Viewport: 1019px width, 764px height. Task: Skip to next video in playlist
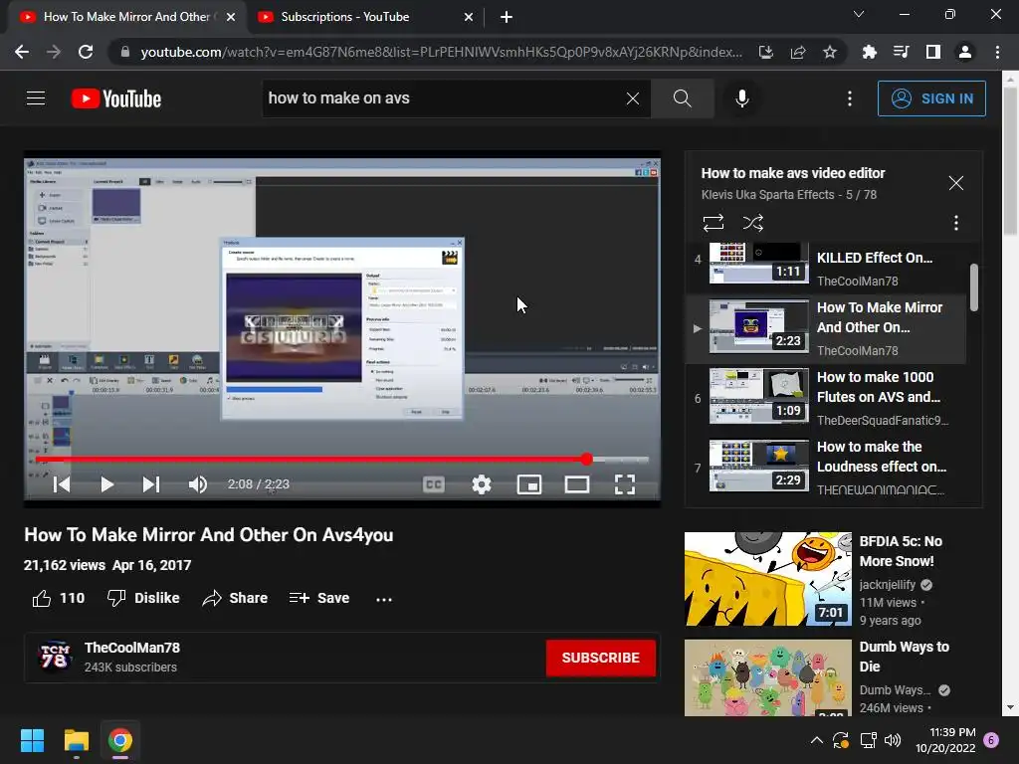pyautogui.click(x=151, y=484)
